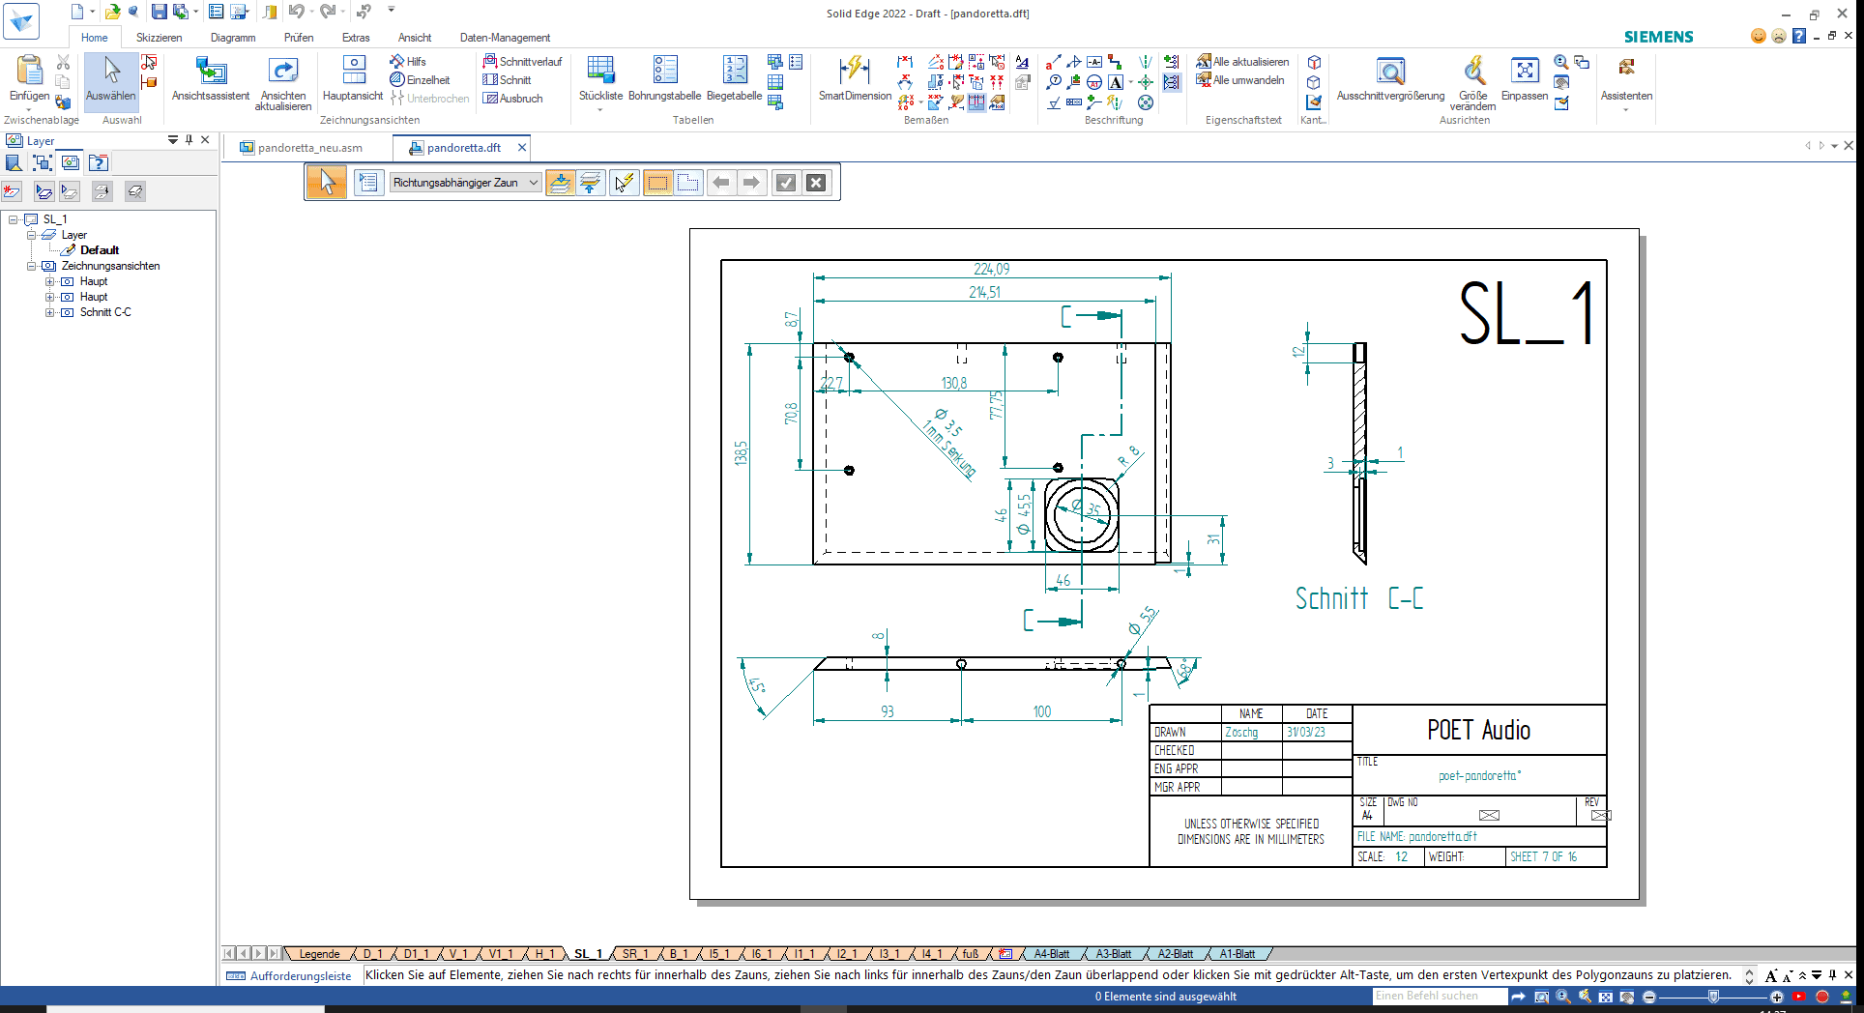Image resolution: width=1864 pixels, height=1013 pixels.
Task: Click the Schnittverlauf cutting plane button
Action: [522, 62]
